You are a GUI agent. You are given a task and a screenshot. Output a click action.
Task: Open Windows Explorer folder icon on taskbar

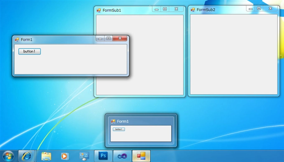pyautogui.click(x=46, y=156)
